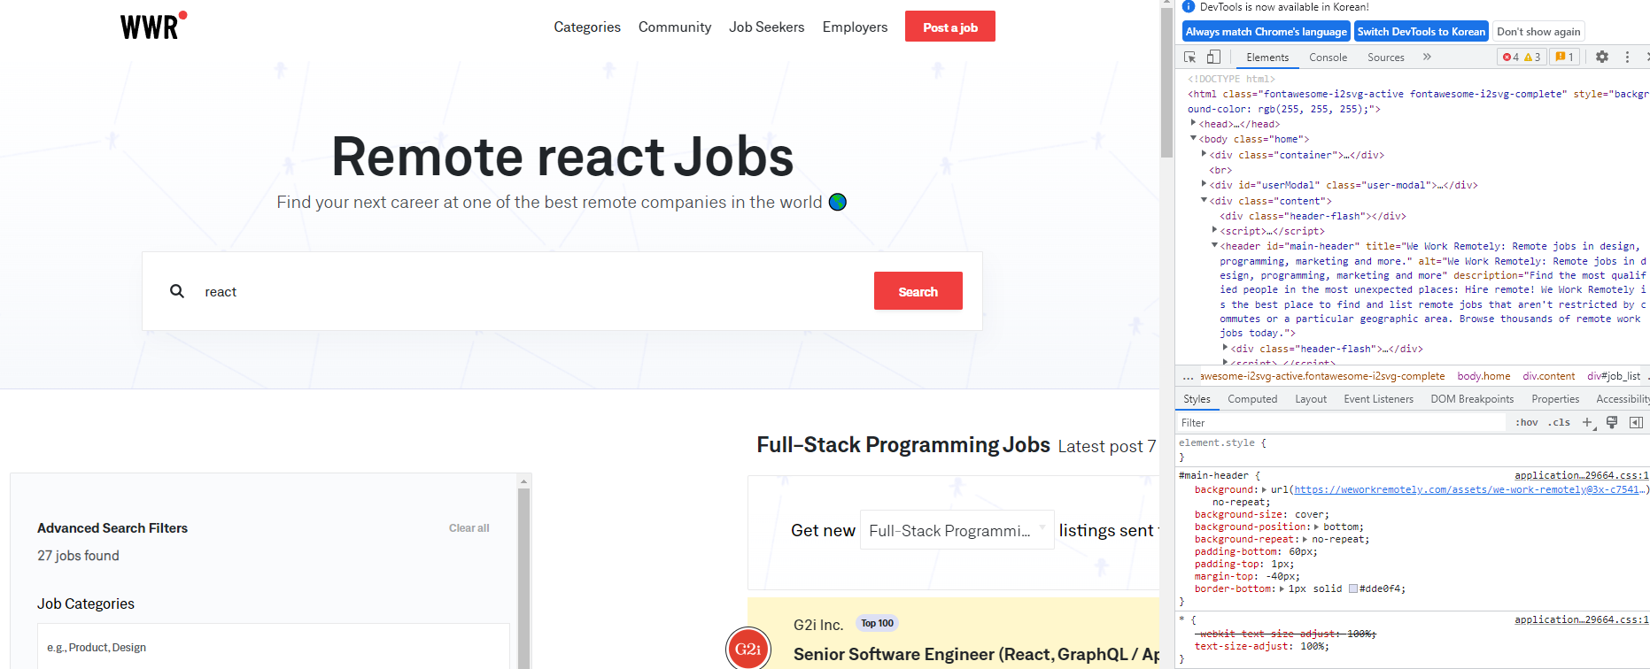Click Don't show again button
Screen dimensions: 1650x669
tap(1538, 32)
